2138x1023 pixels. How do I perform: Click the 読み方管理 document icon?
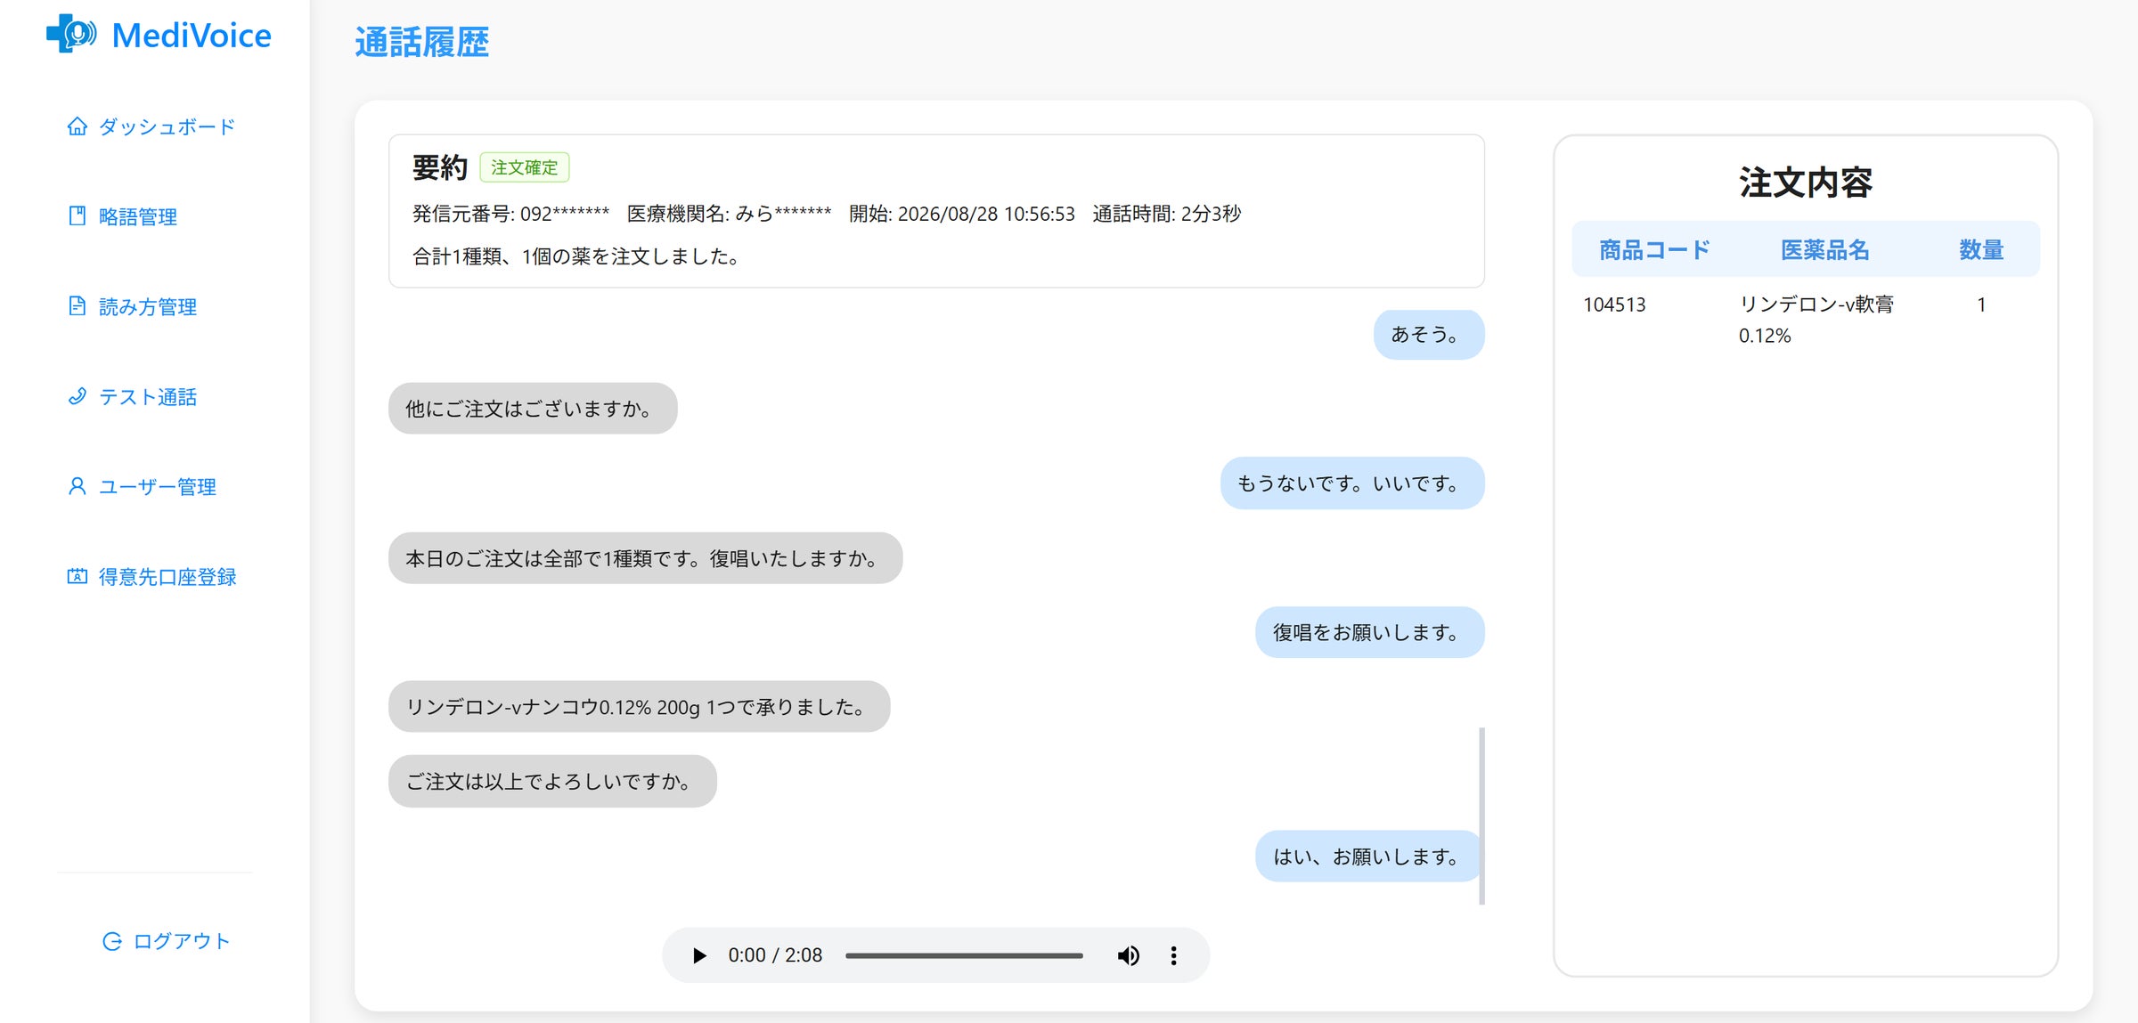[x=78, y=306]
